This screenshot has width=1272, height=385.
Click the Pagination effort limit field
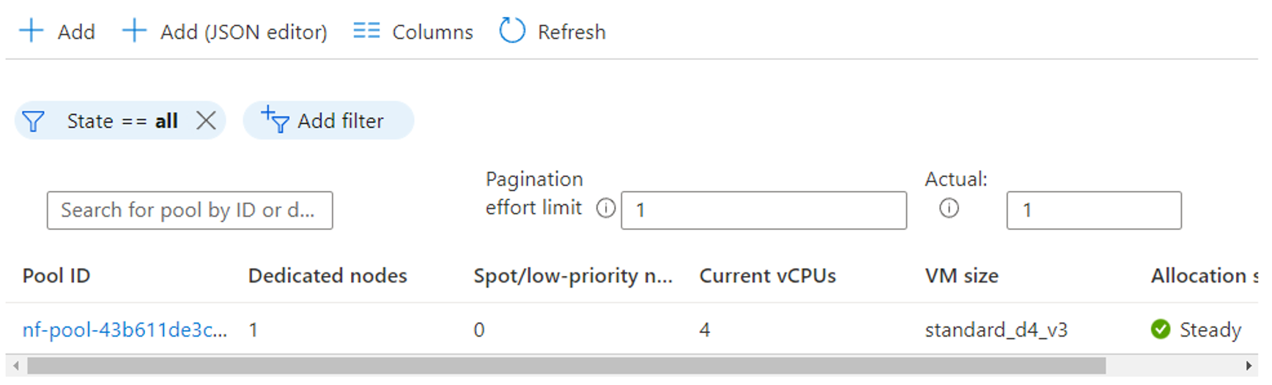763,211
